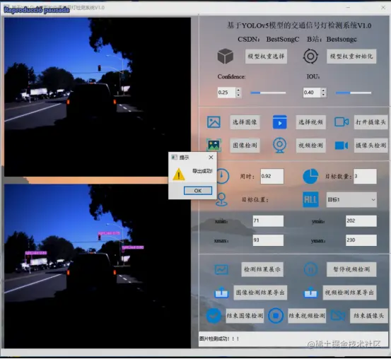Click the blue checkmark end-image-detection icon
The width and height of the screenshot is (391, 359).
pyautogui.click(x=214, y=316)
